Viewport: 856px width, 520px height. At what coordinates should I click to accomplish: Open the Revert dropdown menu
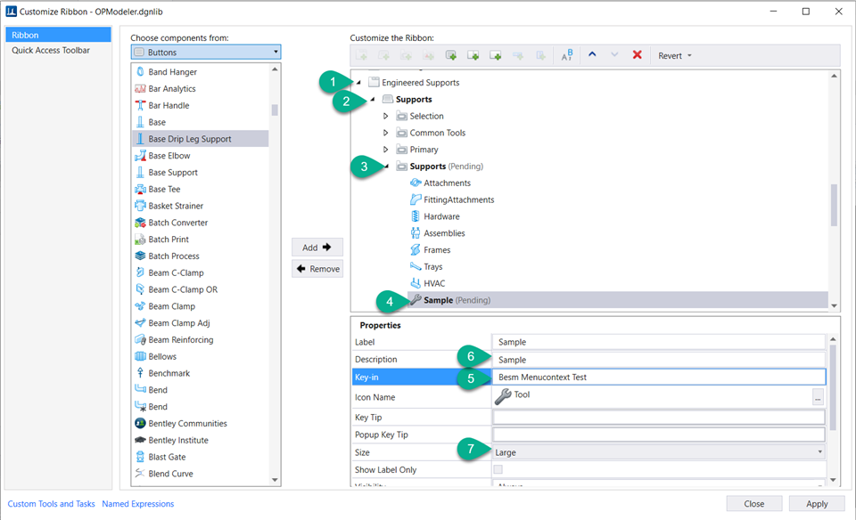pyautogui.click(x=675, y=55)
